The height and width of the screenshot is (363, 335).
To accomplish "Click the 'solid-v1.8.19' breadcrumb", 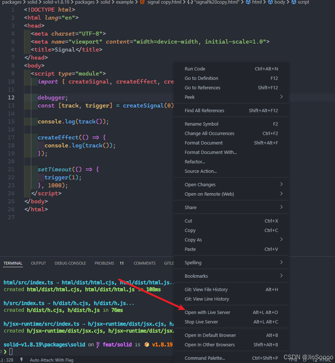I will coord(56,2).
